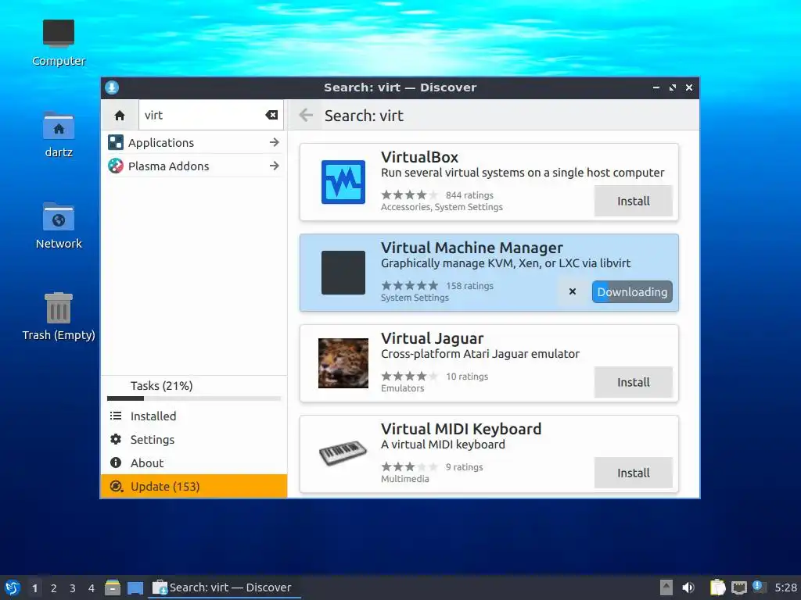
Task: Open the file manager in taskbar
Action: click(113, 587)
